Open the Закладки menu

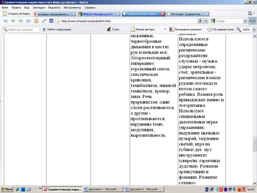(x=36, y=7)
